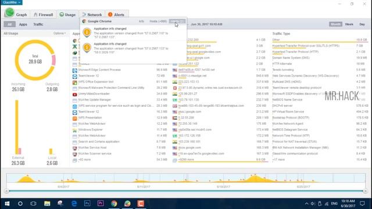
Task: Select the Traffic usage filter
Action: click(x=38, y=24)
